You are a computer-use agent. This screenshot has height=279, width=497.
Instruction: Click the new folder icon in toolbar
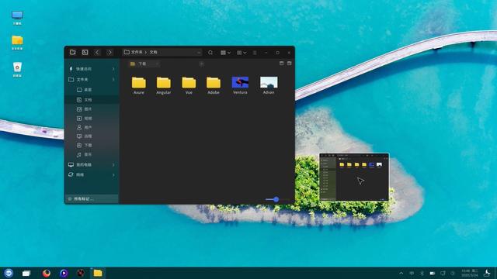pos(72,52)
